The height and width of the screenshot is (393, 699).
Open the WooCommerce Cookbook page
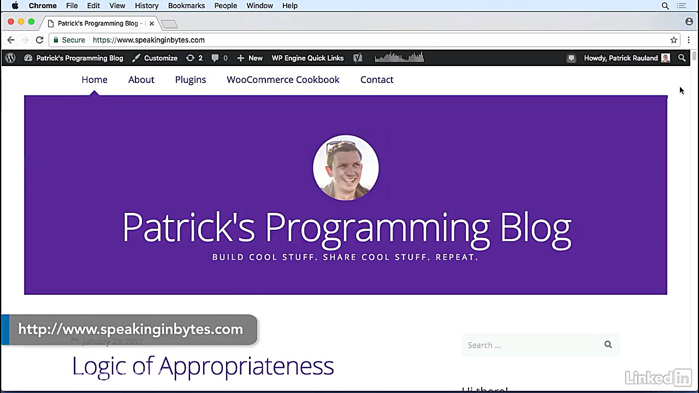[283, 80]
